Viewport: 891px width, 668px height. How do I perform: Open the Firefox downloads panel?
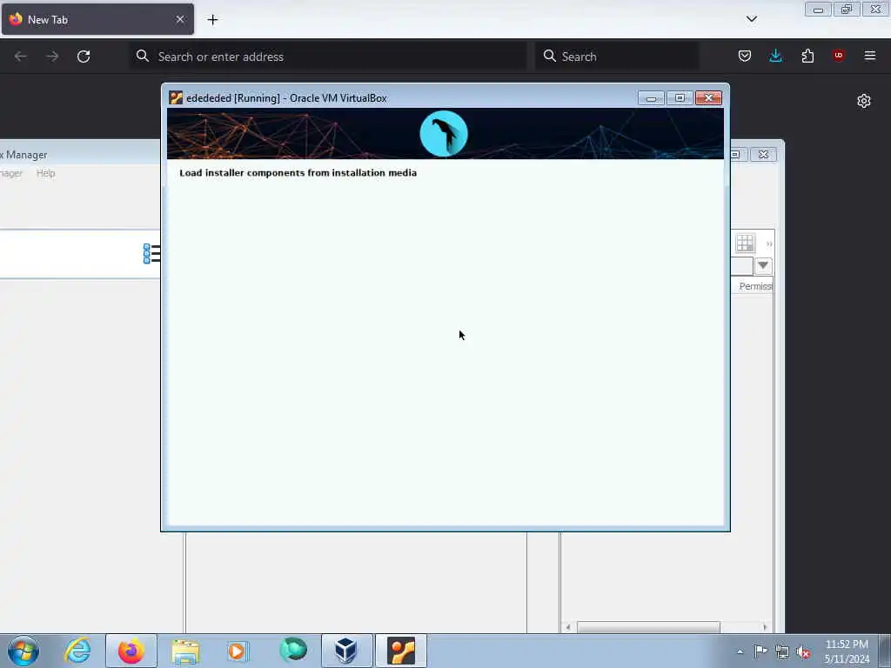(775, 56)
